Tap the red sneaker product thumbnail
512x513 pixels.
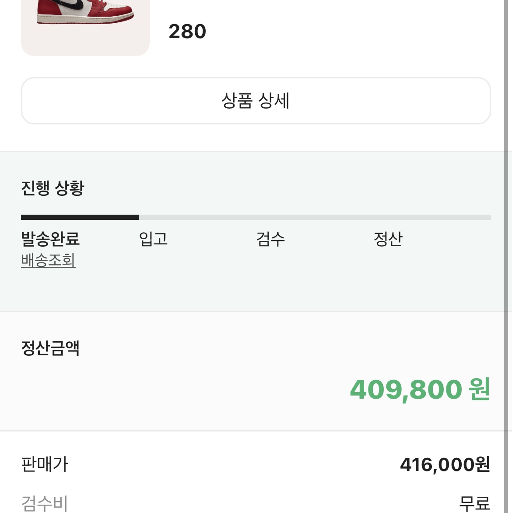tap(85, 28)
